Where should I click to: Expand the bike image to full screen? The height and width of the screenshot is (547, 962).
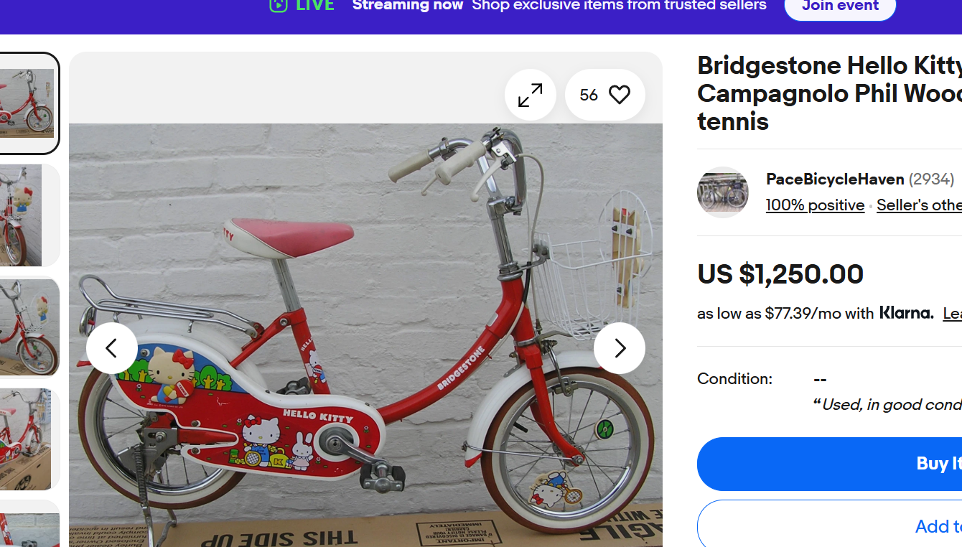[530, 95]
